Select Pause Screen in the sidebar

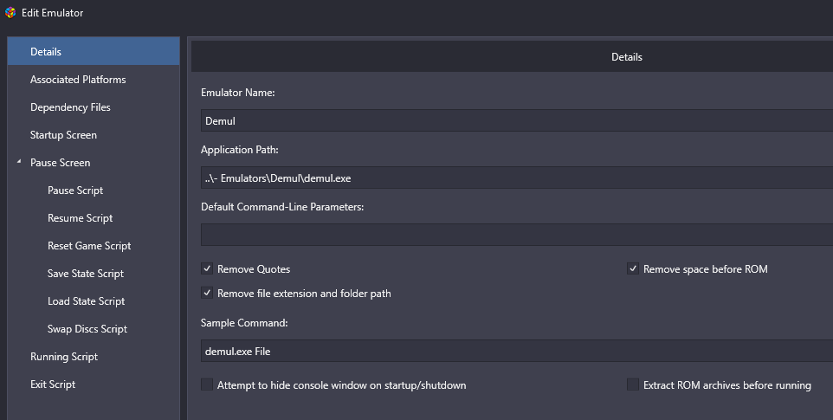(x=60, y=163)
